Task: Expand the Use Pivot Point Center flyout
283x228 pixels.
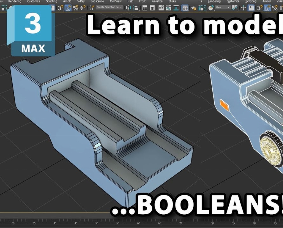Action: point(235,8)
